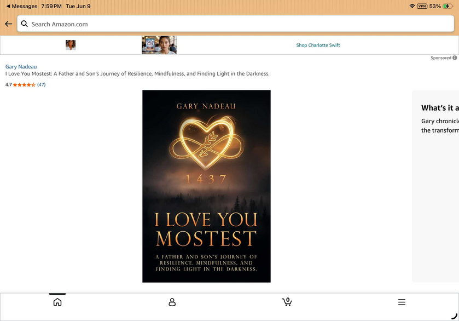Open the Gary Nadeau author link
Image resolution: width=459 pixels, height=321 pixels.
click(21, 66)
